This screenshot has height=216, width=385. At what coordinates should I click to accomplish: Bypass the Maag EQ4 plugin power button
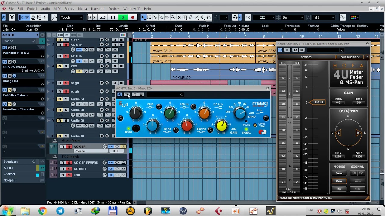[x=119, y=94]
